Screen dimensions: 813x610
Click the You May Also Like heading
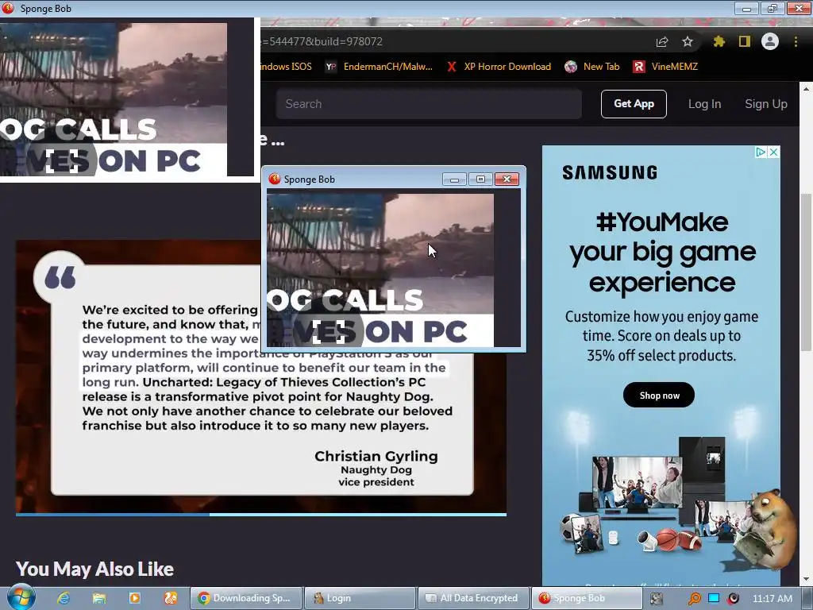[94, 569]
